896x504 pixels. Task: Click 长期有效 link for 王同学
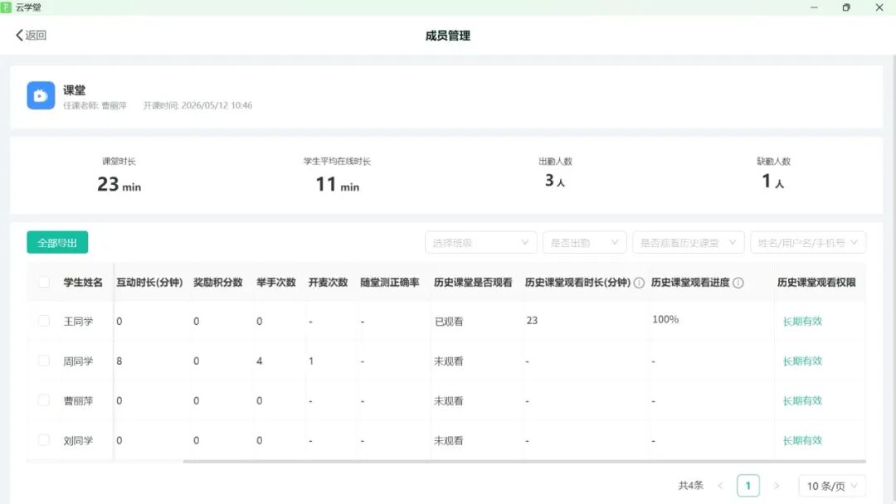point(802,322)
